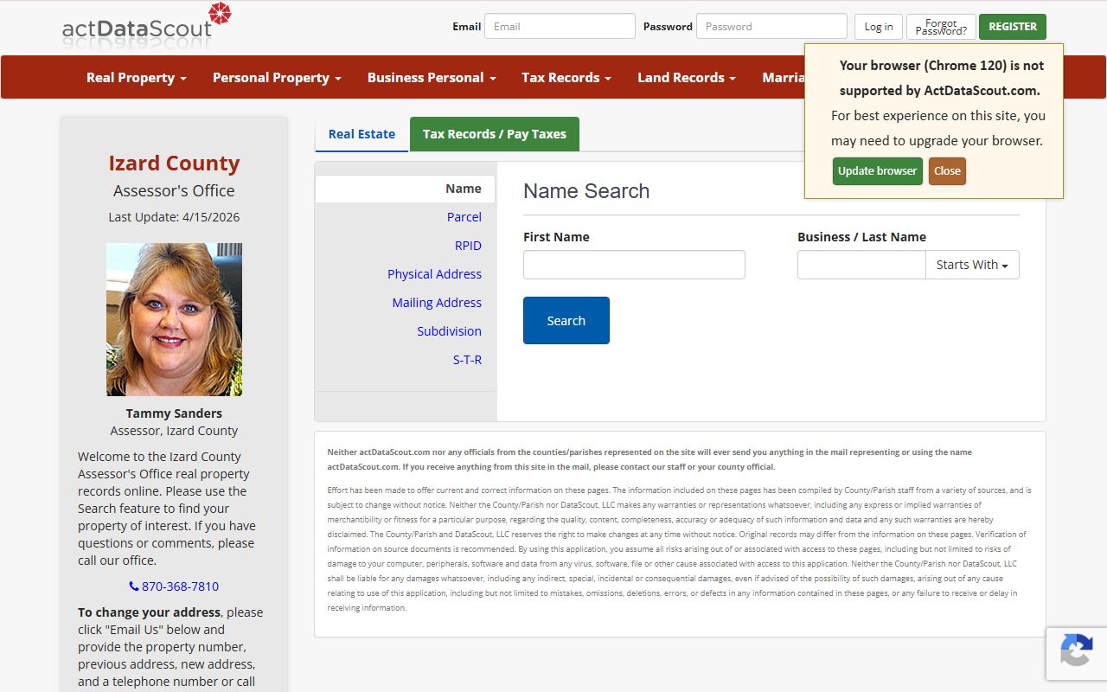Select the Parcel search type
The image size is (1107, 692).
pyautogui.click(x=464, y=217)
